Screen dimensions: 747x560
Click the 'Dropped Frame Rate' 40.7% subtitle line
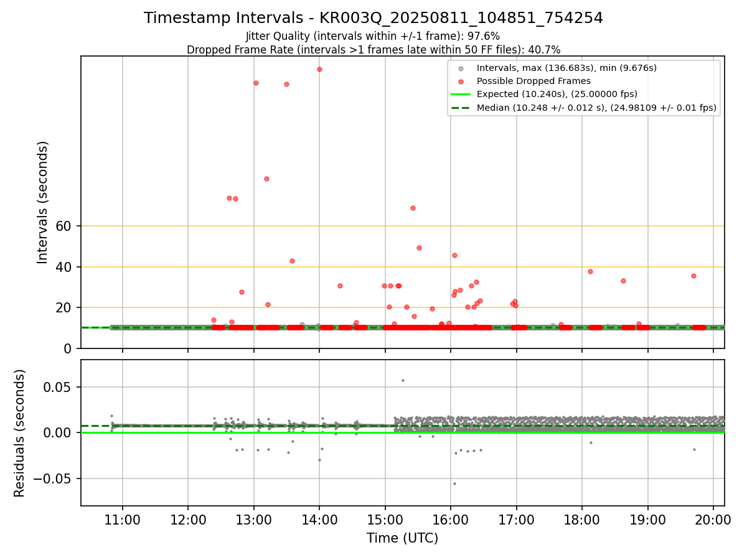374,49
